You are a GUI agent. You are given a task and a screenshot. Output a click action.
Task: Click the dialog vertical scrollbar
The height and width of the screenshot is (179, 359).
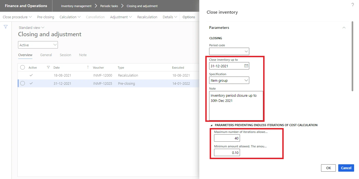[x=353, y=56]
